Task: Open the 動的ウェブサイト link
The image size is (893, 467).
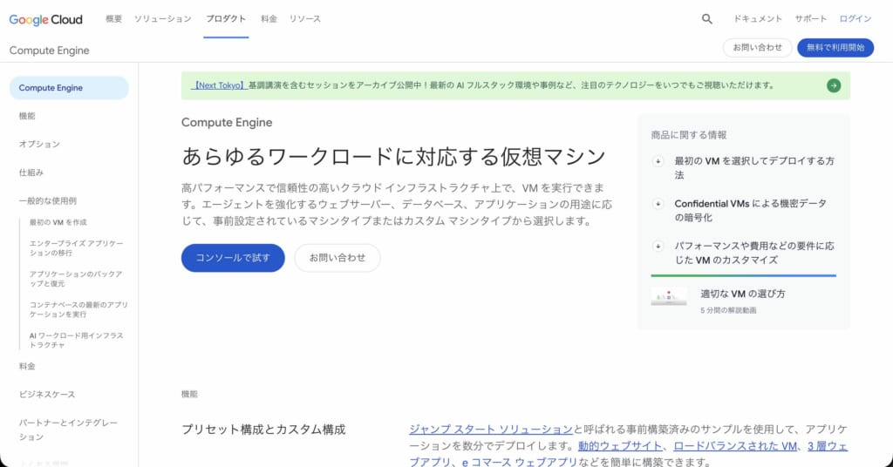Action: coord(620,446)
